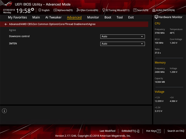
Task: Click the Hot Keys label
Action: (x=151, y=131)
